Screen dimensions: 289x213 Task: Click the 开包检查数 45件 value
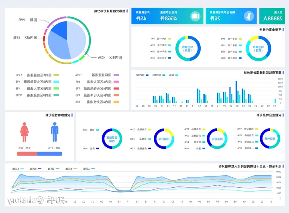point(143,18)
